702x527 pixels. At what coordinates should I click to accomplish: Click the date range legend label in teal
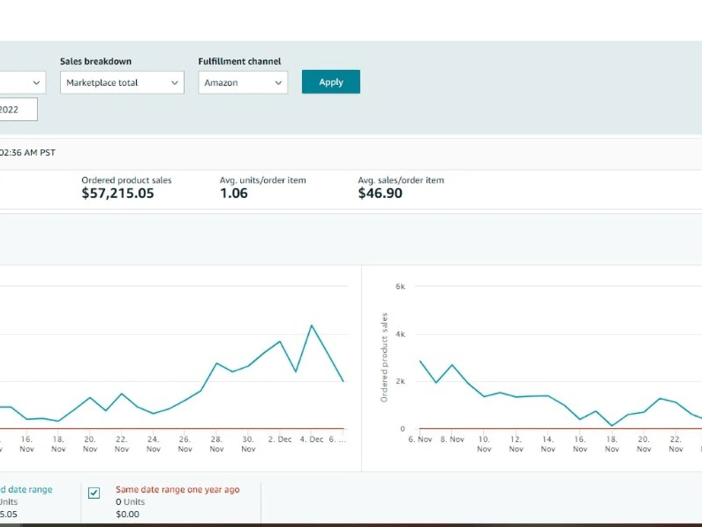point(26,489)
